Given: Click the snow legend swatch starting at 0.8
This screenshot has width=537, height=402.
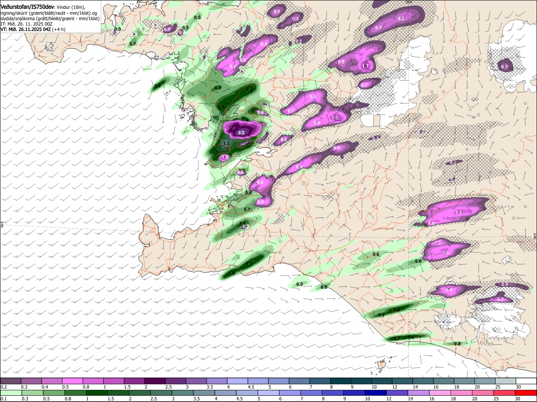Looking at the screenshot, I should tap(93, 381).
